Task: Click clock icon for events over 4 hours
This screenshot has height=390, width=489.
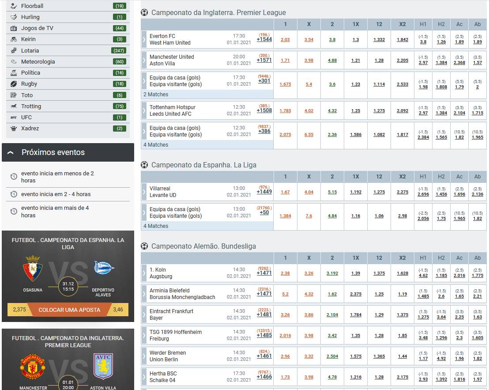Action: click(x=14, y=211)
